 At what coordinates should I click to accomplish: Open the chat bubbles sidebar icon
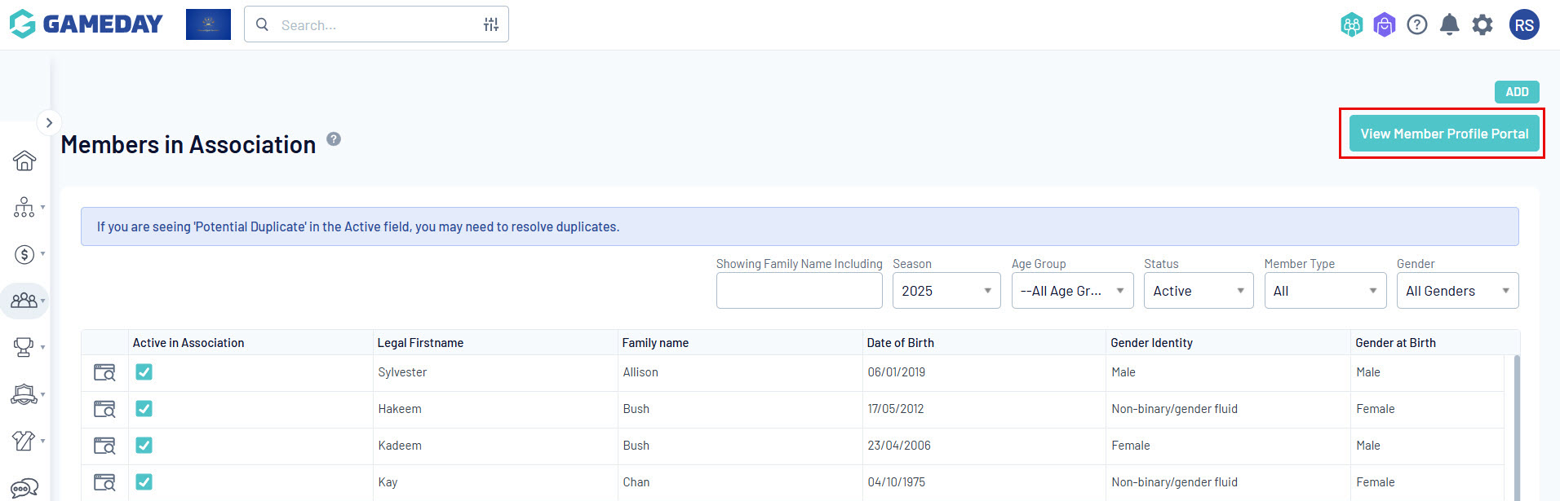[x=24, y=488]
